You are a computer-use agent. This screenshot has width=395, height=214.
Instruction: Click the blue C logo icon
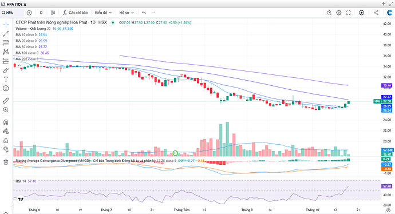point(390,13)
